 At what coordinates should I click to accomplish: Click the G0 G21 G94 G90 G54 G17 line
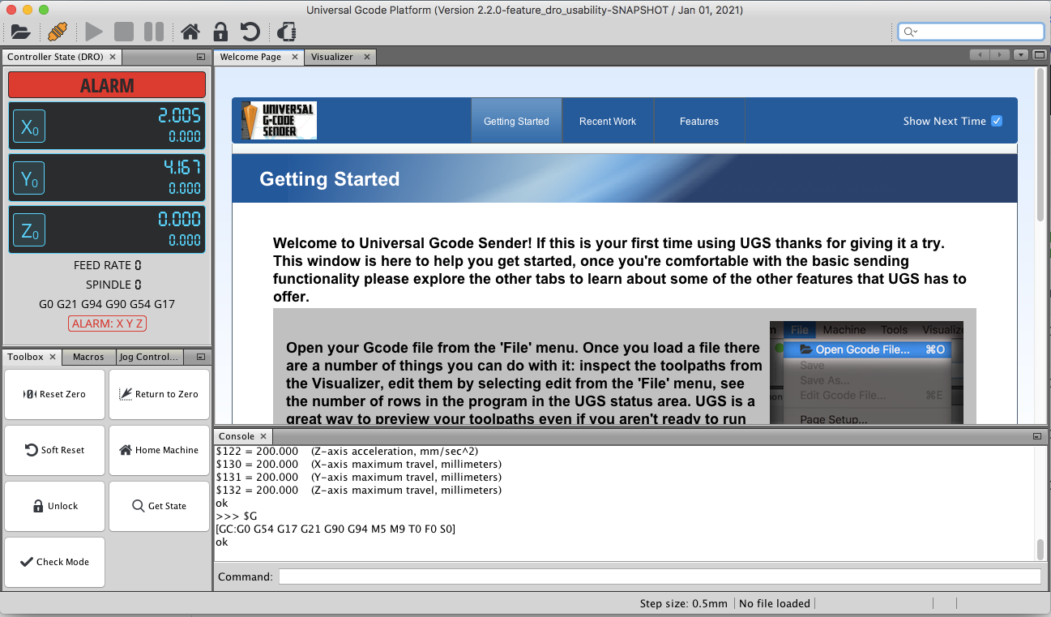[107, 304]
